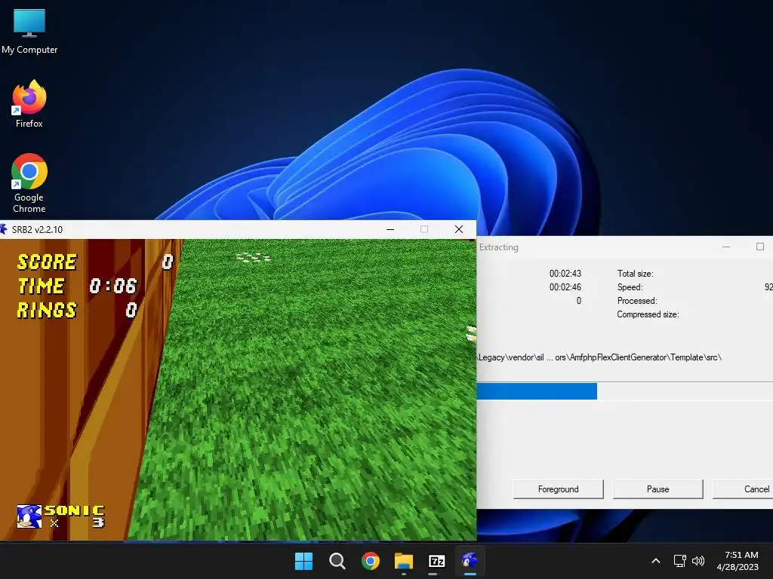Image resolution: width=773 pixels, height=579 pixels.
Task: Cancel the extraction
Action: [x=743, y=489]
